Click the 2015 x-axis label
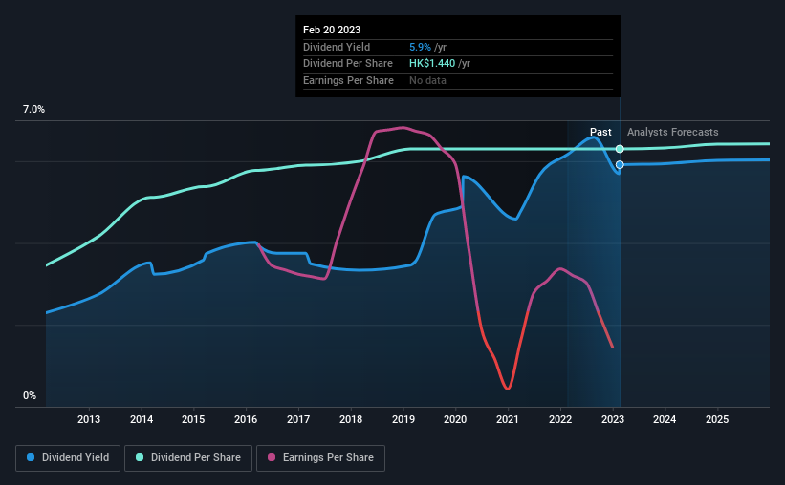Viewport: 785px width, 485px height. point(193,419)
